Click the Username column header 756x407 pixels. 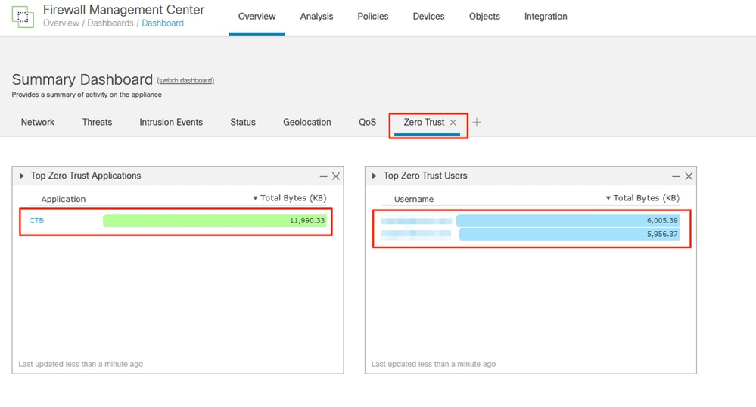click(x=414, y=199)
